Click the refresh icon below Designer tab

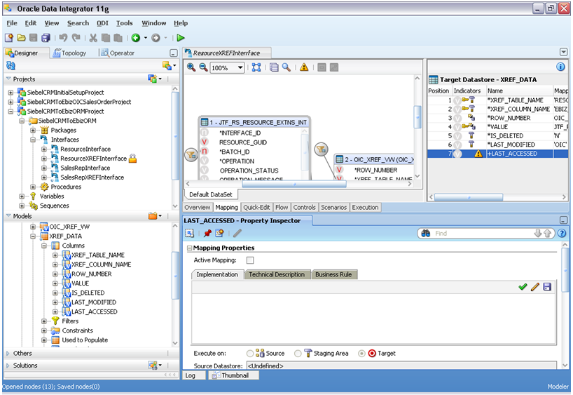[x=11, y=65]
